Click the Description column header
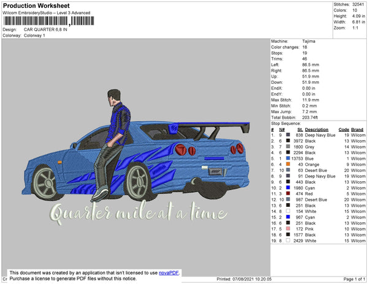This screenshot has height=284, width=368. tap(316, 129)
